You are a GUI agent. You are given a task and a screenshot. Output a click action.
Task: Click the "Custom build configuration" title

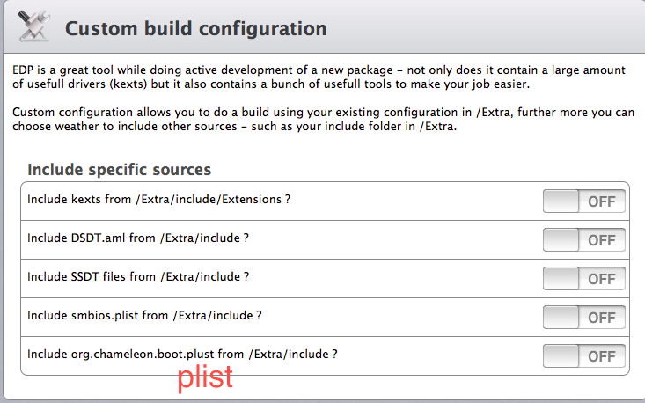tap(195, 28)
